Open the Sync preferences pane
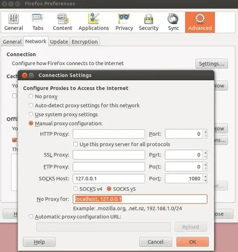 click(x=173, y=22)
